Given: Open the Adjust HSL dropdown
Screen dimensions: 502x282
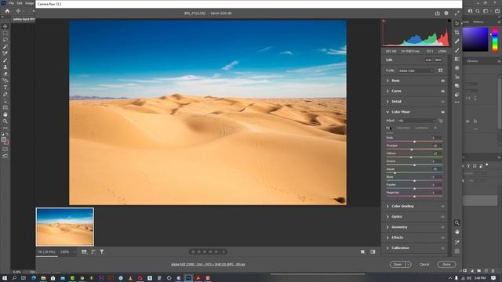Looking at the screenshot, I should [417, 121].
